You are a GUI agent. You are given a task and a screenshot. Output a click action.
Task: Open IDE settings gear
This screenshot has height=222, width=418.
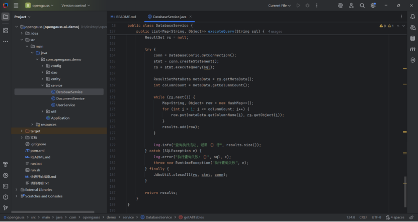click(x=373, y=6)
